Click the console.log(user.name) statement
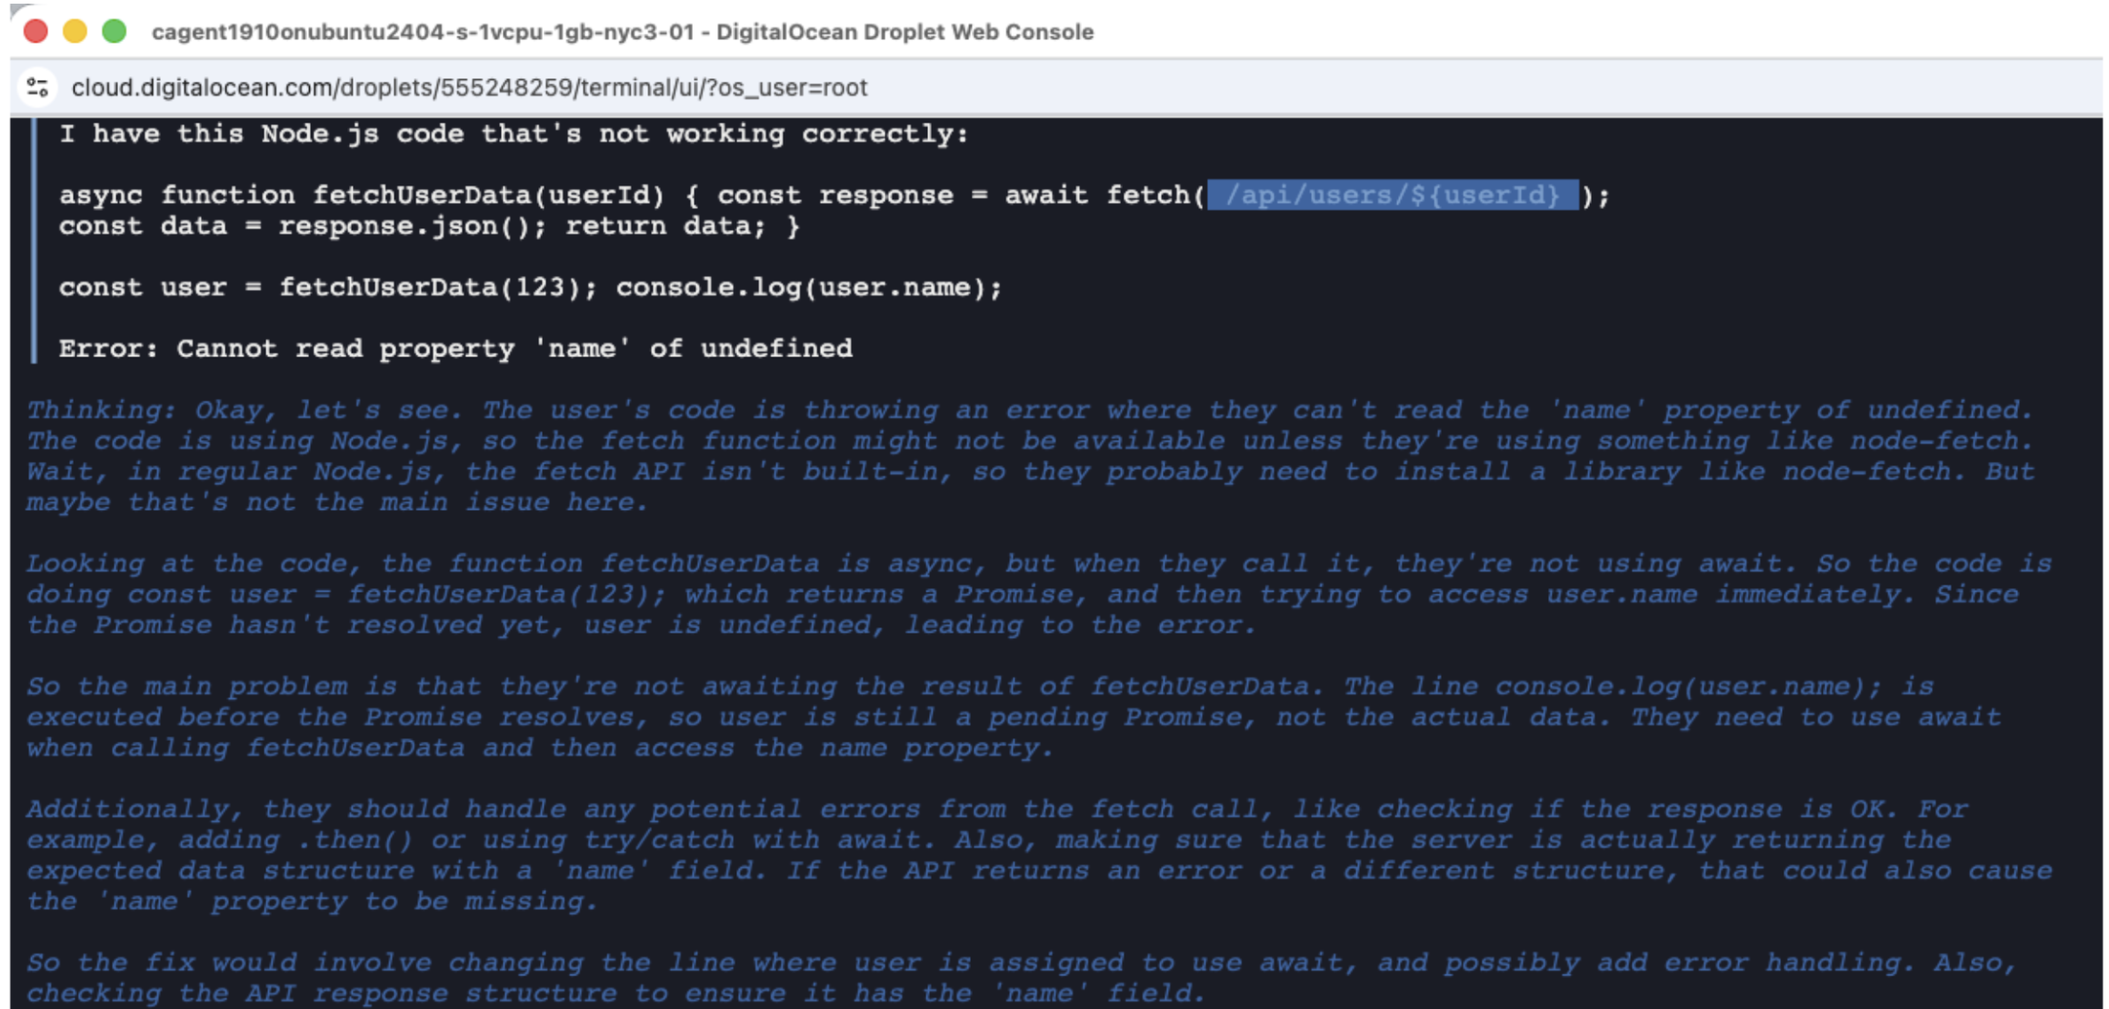 tap(809, 286)
